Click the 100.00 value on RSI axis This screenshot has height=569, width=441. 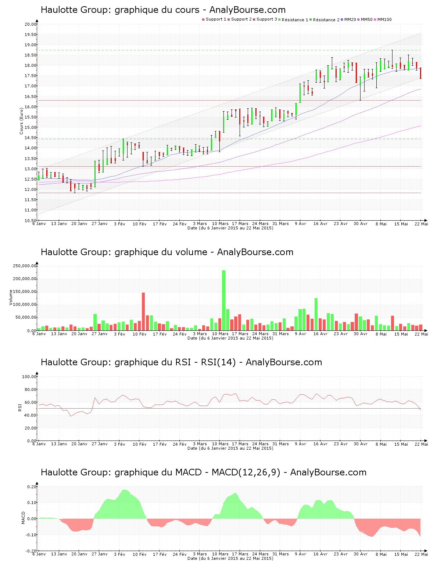[x=29, y=377]
